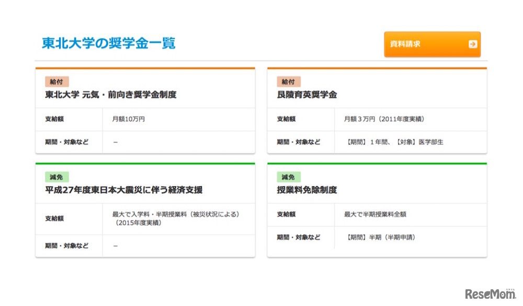Click the 減免 badge on 経済支援 card

[58, 177]
